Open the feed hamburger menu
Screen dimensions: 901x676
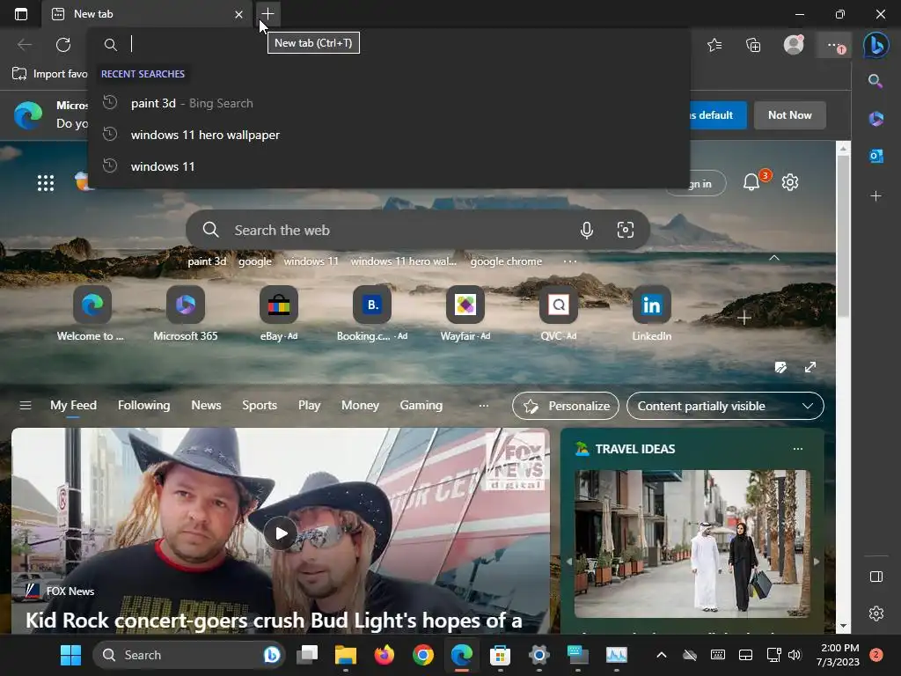[x=26, y=405]
